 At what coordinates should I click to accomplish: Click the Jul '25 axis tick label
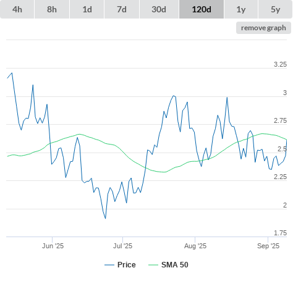(x=122, y=246)
